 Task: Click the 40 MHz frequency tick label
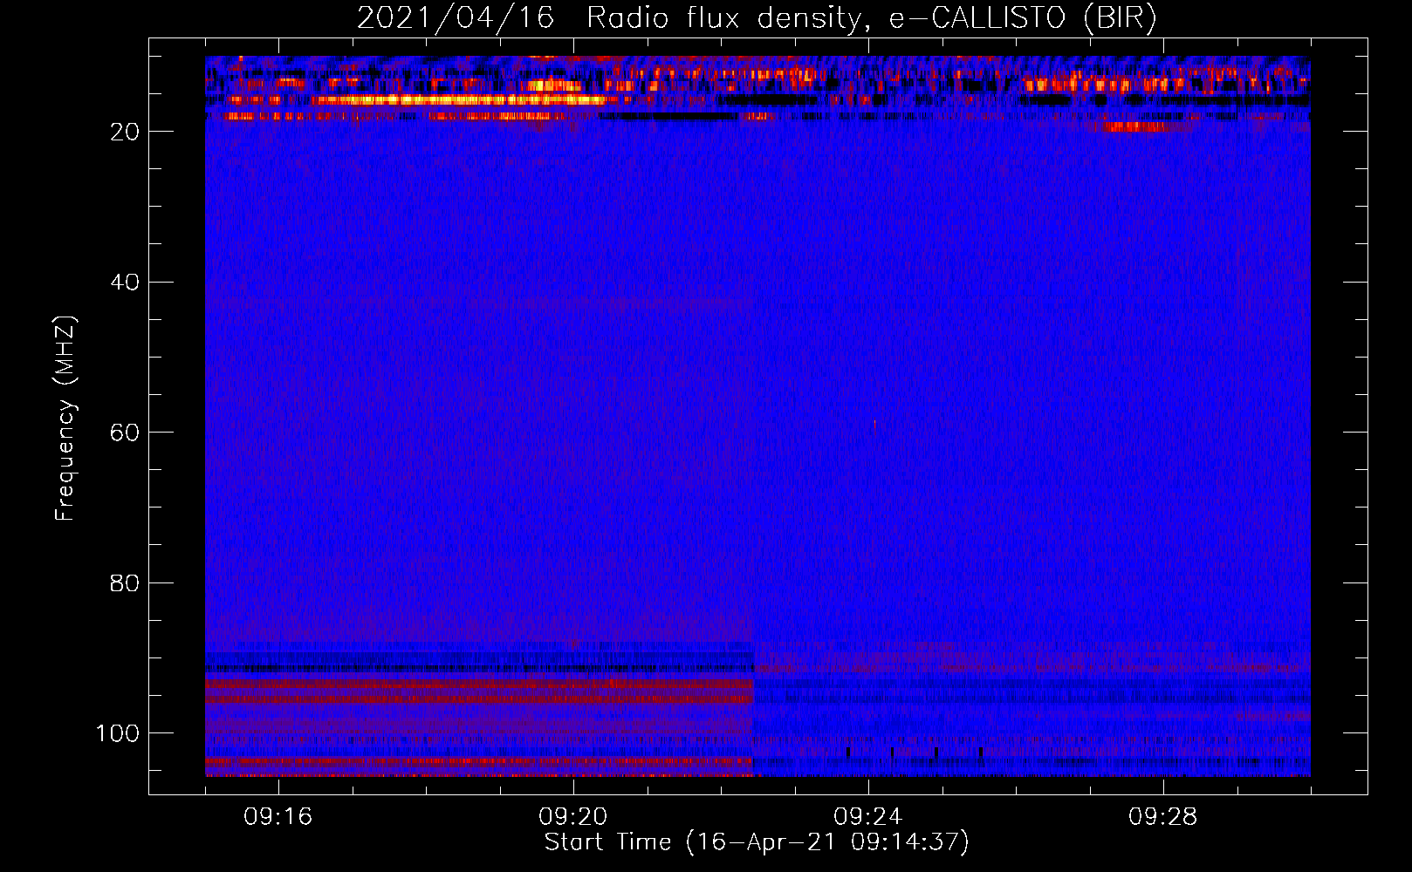125,283
